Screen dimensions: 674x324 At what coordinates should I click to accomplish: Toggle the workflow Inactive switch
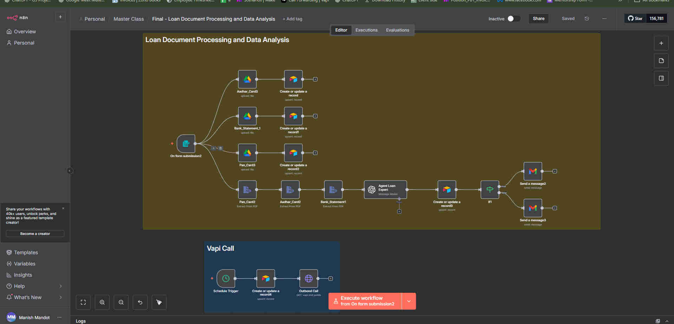(514, 19)
